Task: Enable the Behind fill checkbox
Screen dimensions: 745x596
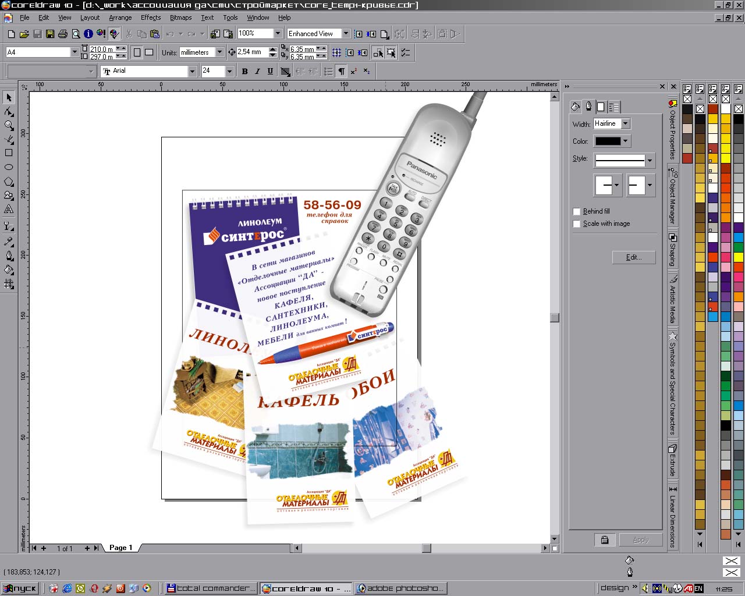Action: 577,211
